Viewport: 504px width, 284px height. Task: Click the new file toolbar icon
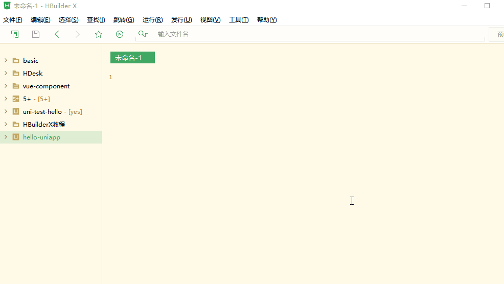(x=15, y=34)
